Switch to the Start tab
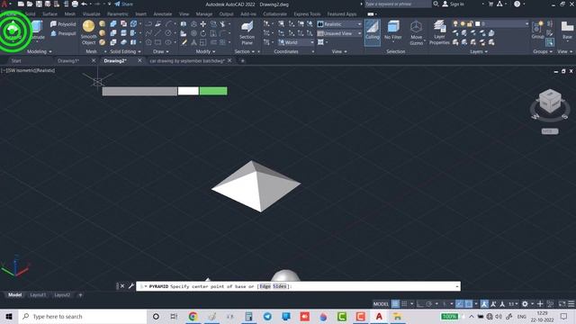 pyautogui.click(x=16, y=60)
